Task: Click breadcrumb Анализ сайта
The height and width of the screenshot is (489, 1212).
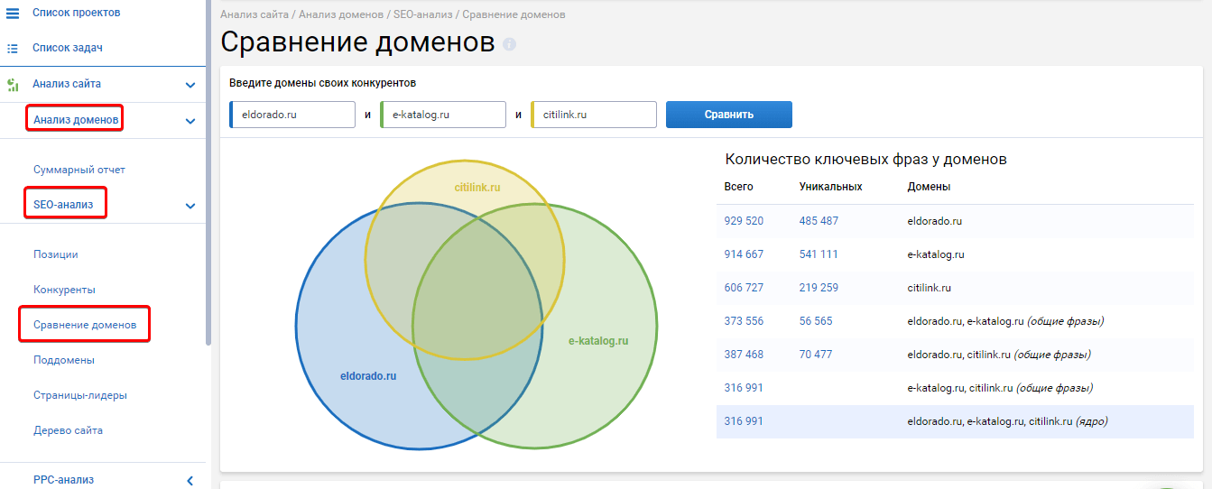Action: coord(254,15)
